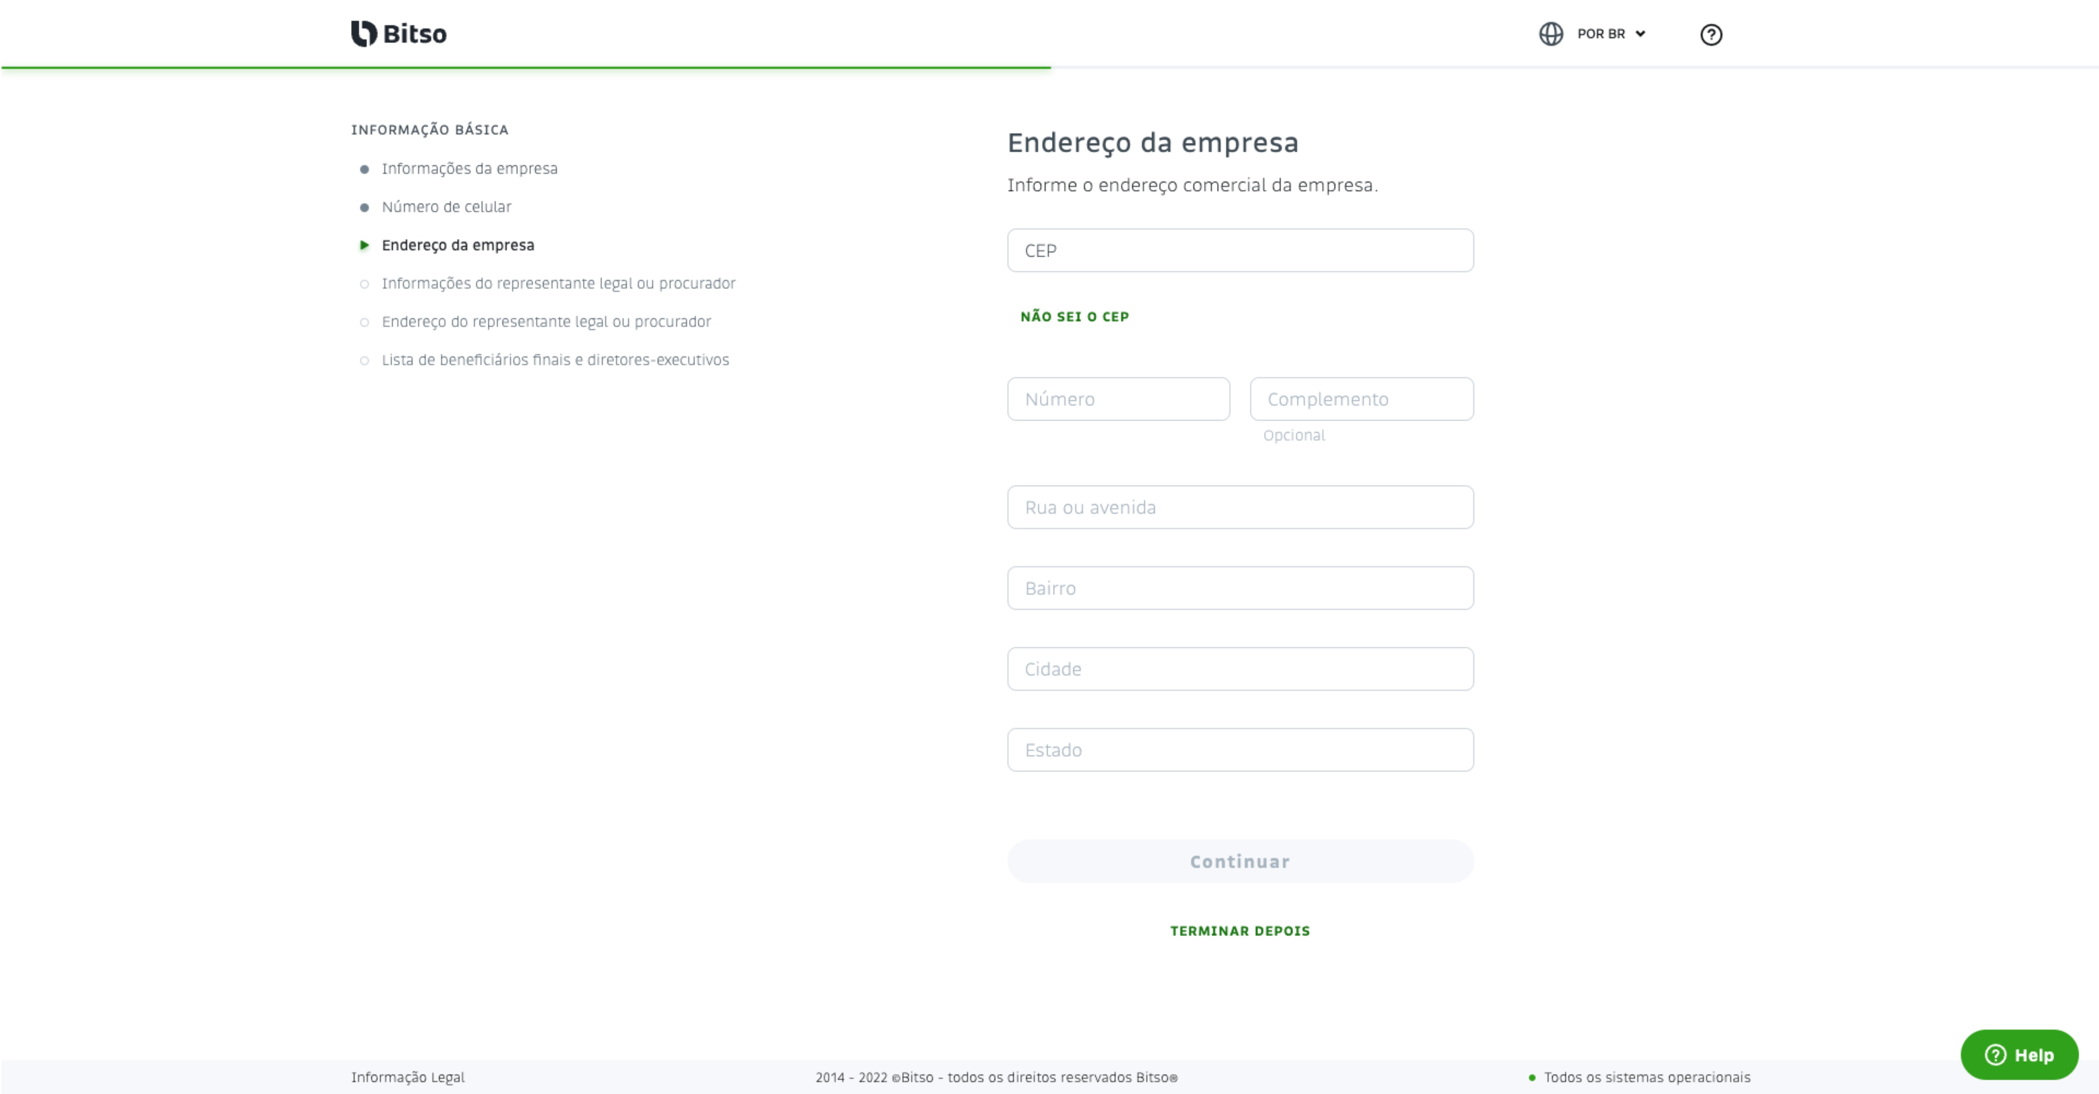
Task: Focus the Cidade input field
Action: (x=1240, y=668)
